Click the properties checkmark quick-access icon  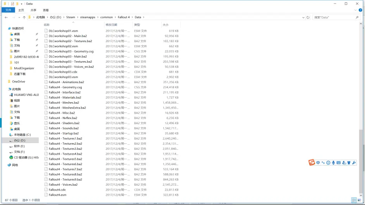(12, 4)
